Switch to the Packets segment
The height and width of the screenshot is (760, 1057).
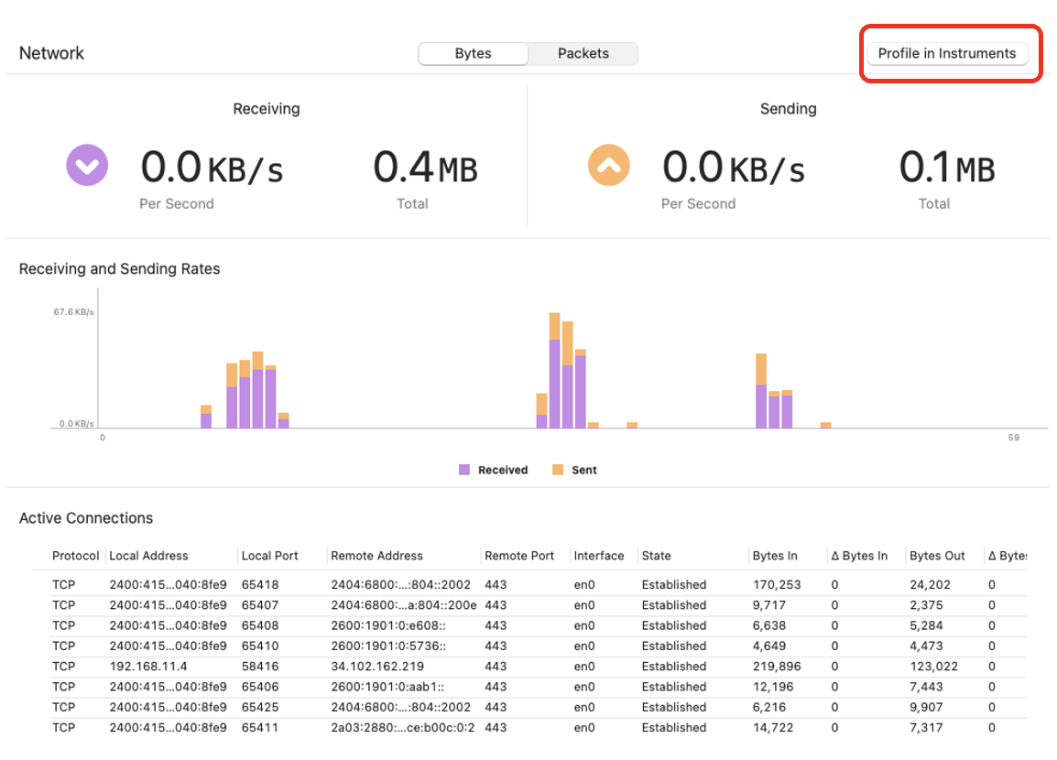(x=583, y=53)
